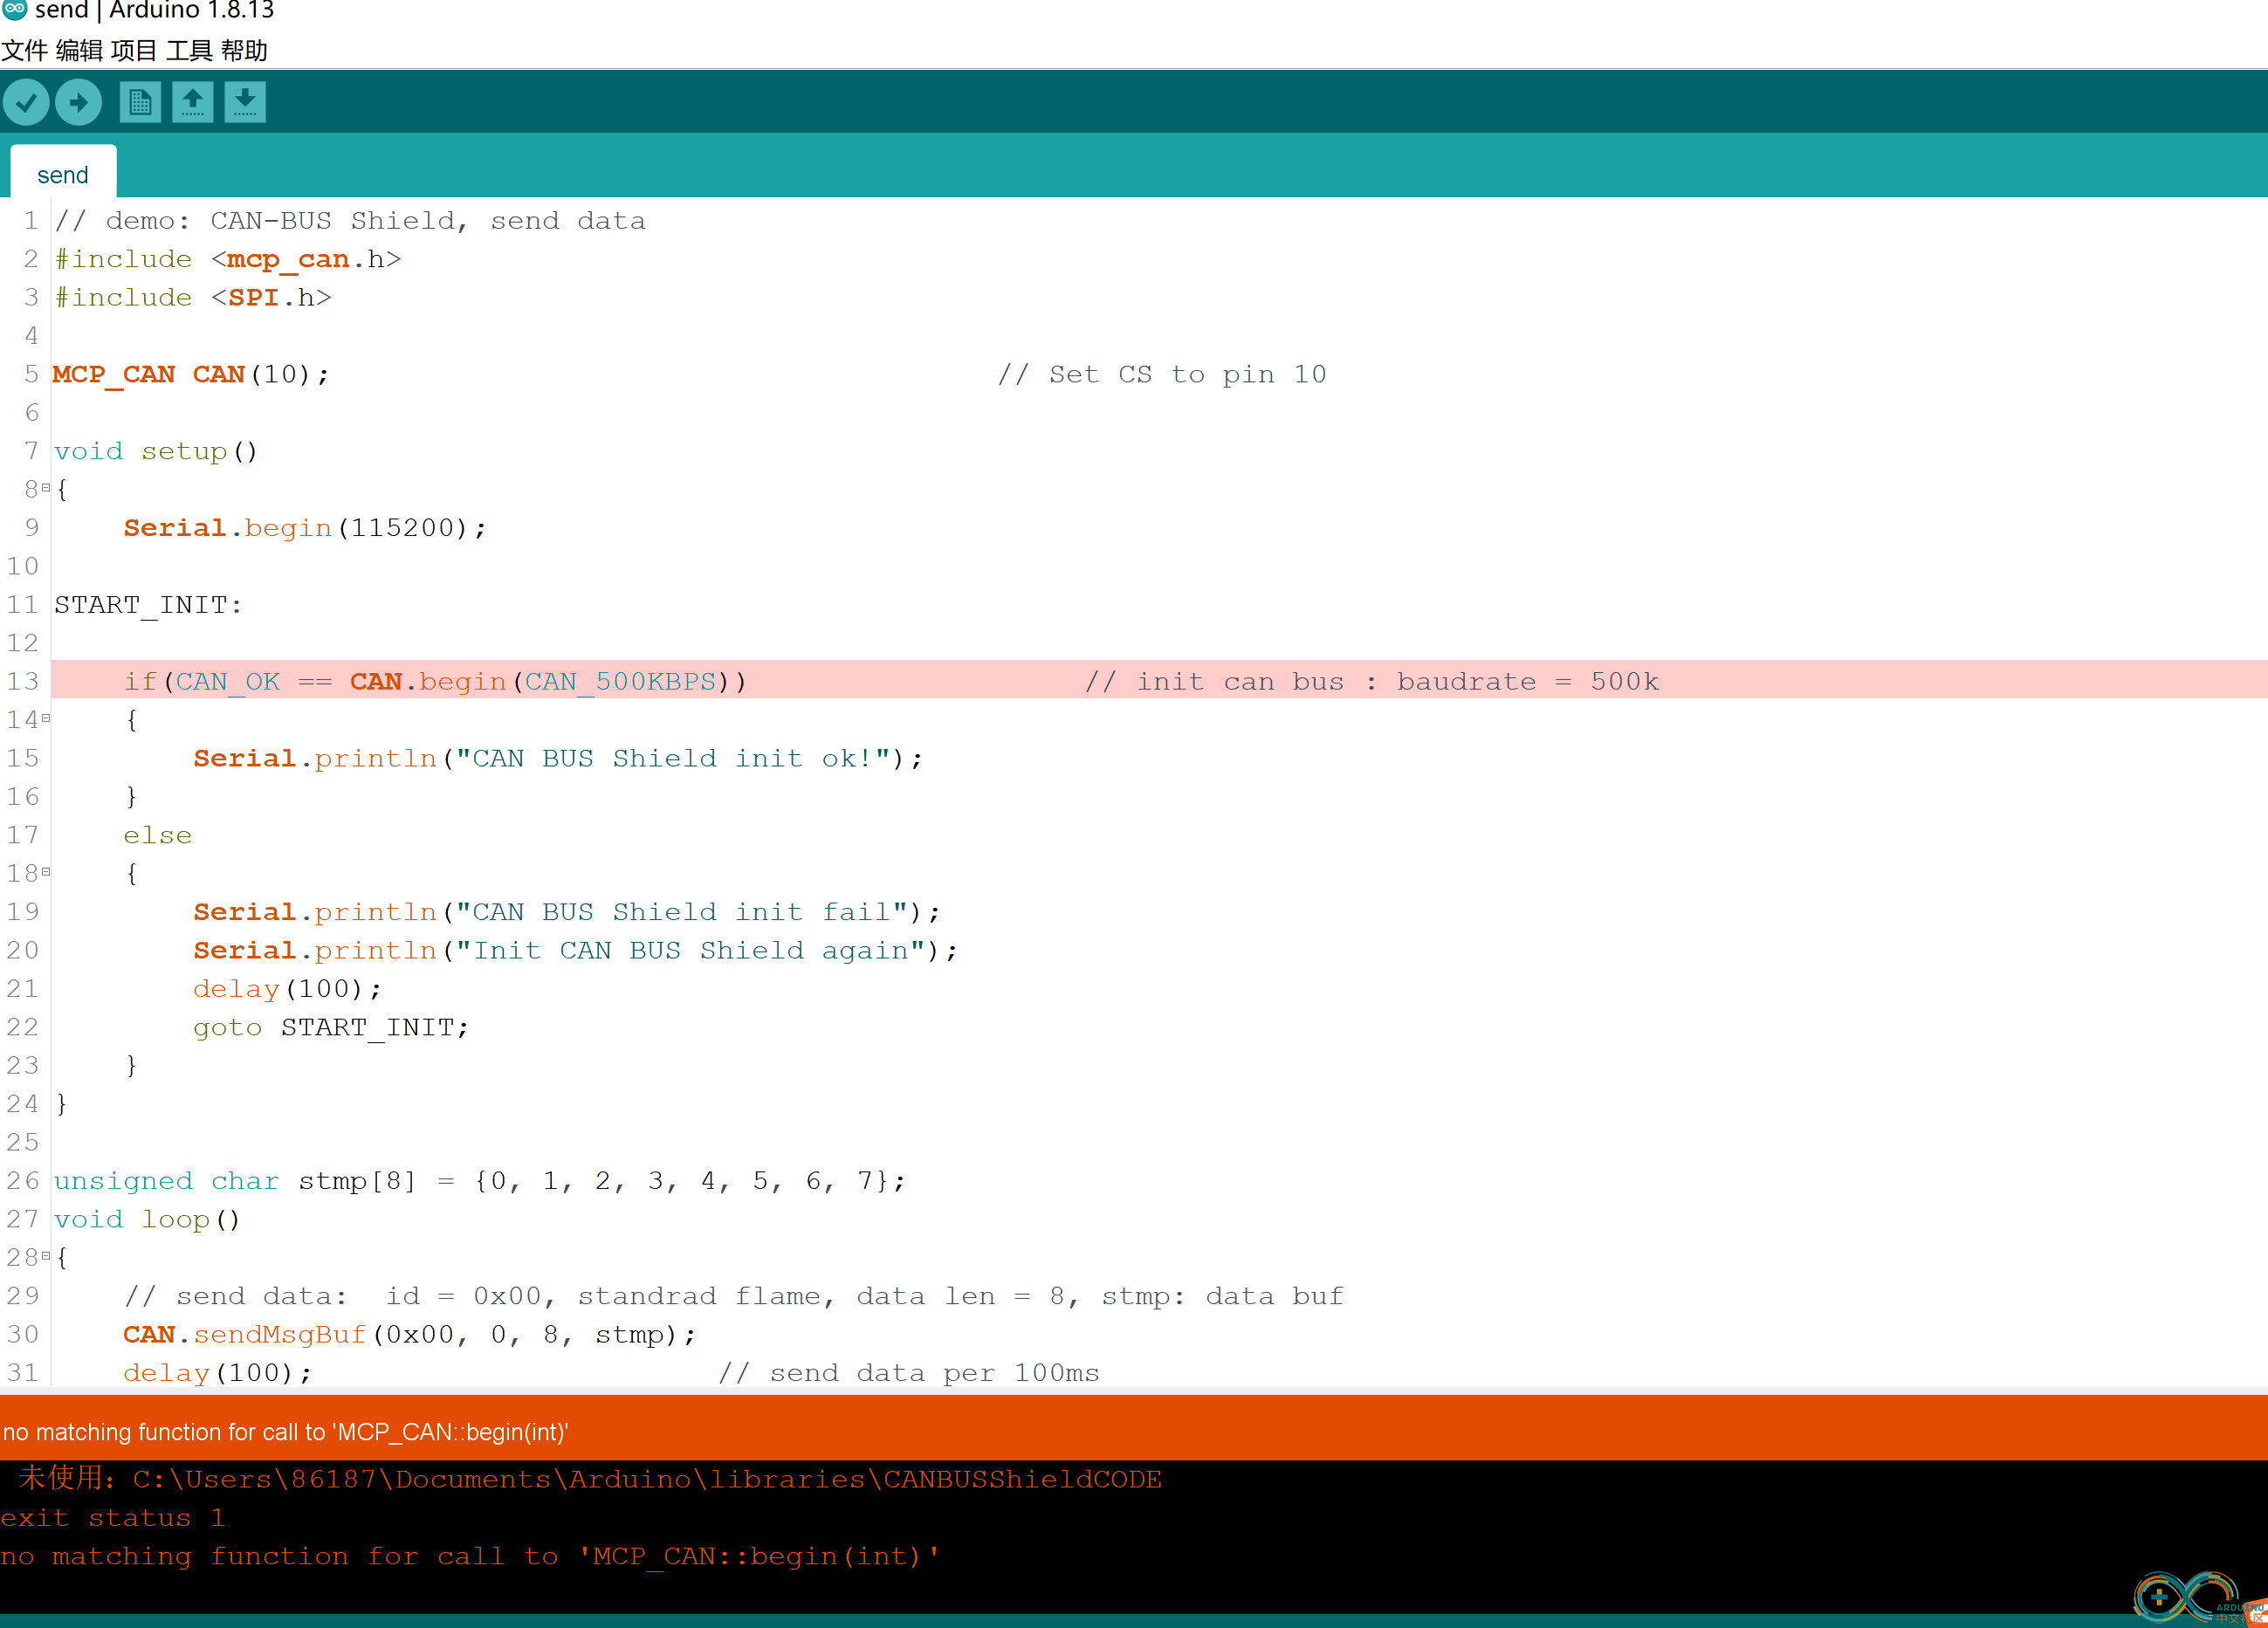The width and height of the screenshot is (2268, 1628).
Task: Click the '// send data per 100ms' comment
Action: (909, 1373)
